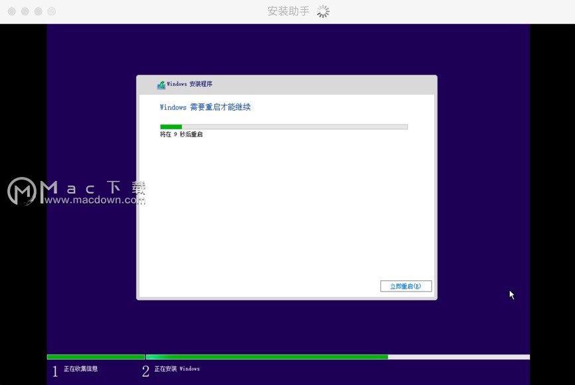
Task: Click step 2 正在安装 Windows label
Action: (177, 368)
